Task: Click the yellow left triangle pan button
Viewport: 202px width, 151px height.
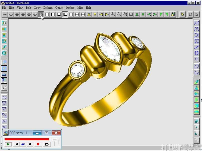Action: 101,14
